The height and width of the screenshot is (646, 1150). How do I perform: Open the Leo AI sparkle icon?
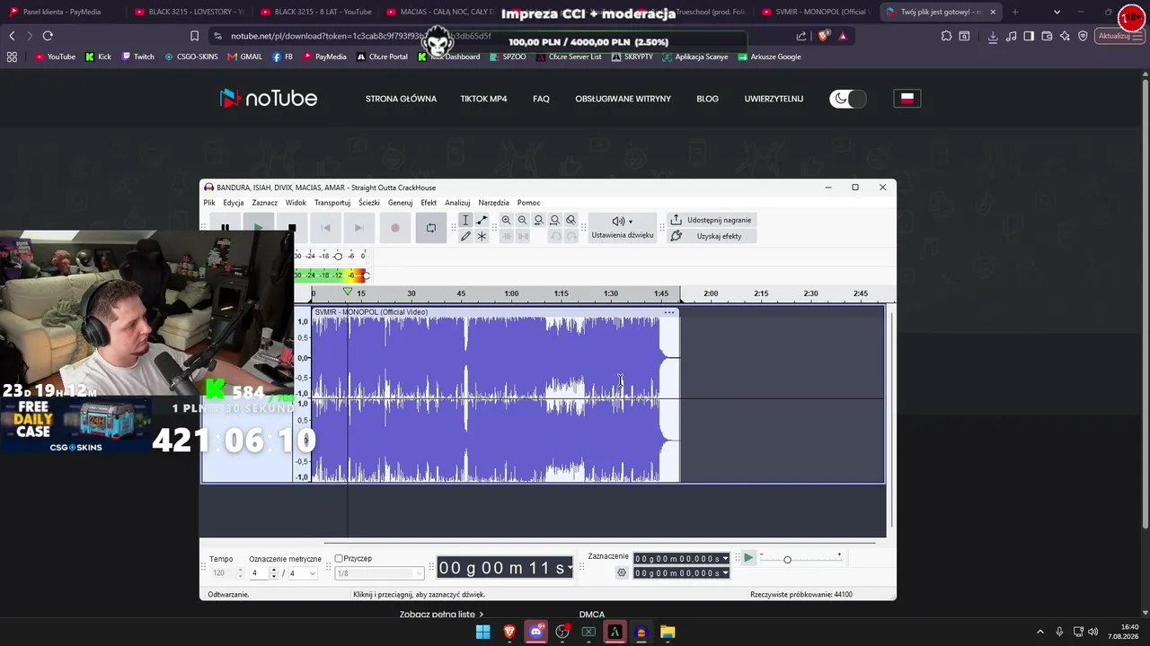point(1065,36)
